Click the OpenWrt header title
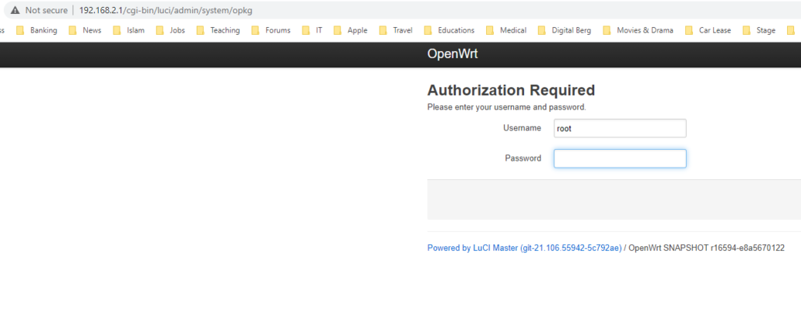801x312 pixels. click(x=453, y=54)
